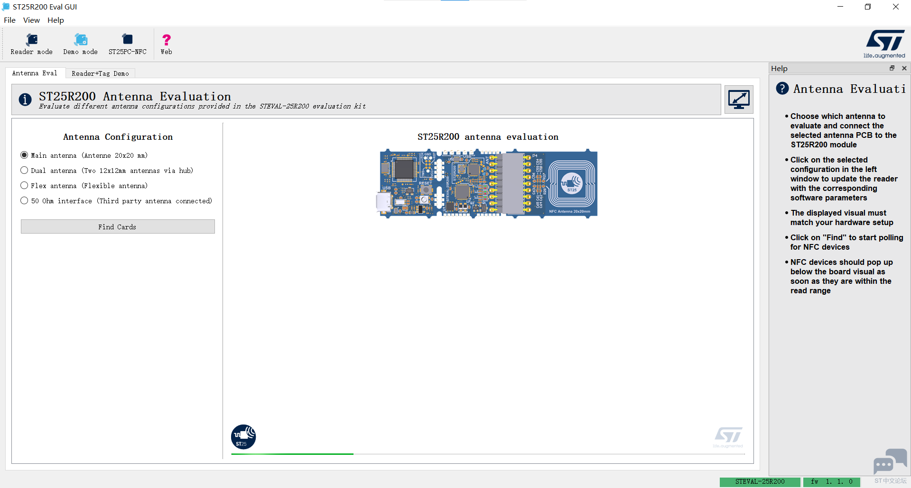Click the Help panel question mark icon
Image resolution: width=911 pixels, height=488 pixels.
point(782,88)
